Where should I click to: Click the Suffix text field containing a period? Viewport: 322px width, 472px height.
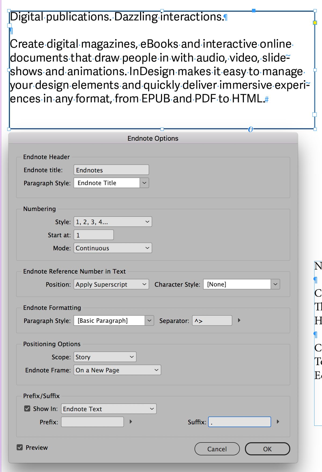(x=239, y=422)
